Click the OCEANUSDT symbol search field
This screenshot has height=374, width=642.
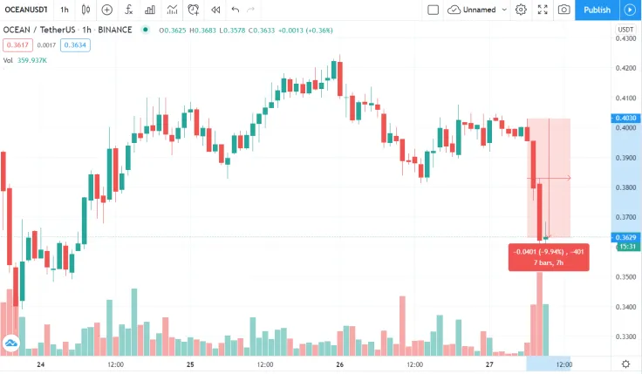(26, 10)
